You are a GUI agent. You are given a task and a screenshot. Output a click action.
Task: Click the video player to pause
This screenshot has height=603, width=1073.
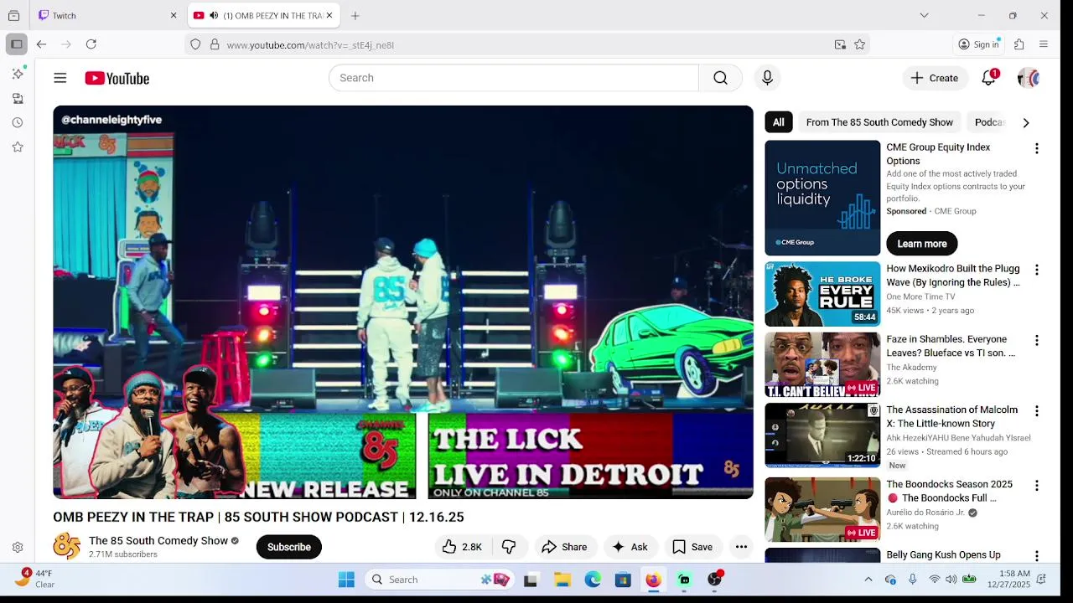pyautogui.click(x=403, y=302)
